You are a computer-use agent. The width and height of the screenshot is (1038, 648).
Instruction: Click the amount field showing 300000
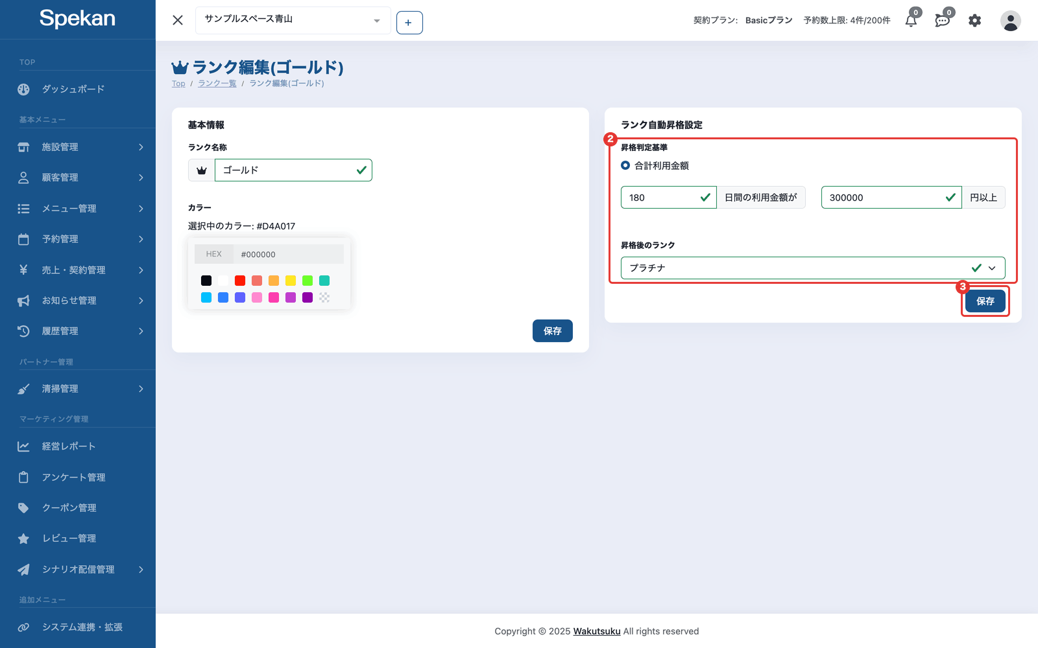coord(891,198)
